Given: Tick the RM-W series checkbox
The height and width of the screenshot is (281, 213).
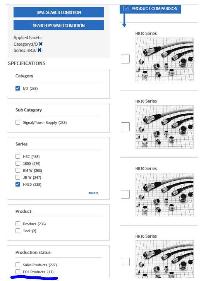Looking at the screenshot, I should (x=18, y=170).
